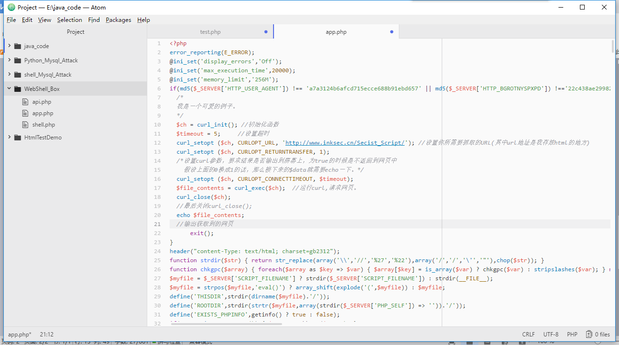The width and height of the screenshot is (619, 345).
Task: Click the shell_Mysql_Attack folder icon
Action: (18, 75)
